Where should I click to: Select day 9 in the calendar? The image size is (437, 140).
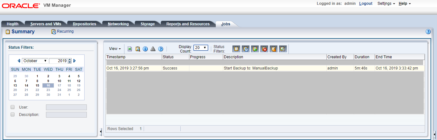click(48, 81)
